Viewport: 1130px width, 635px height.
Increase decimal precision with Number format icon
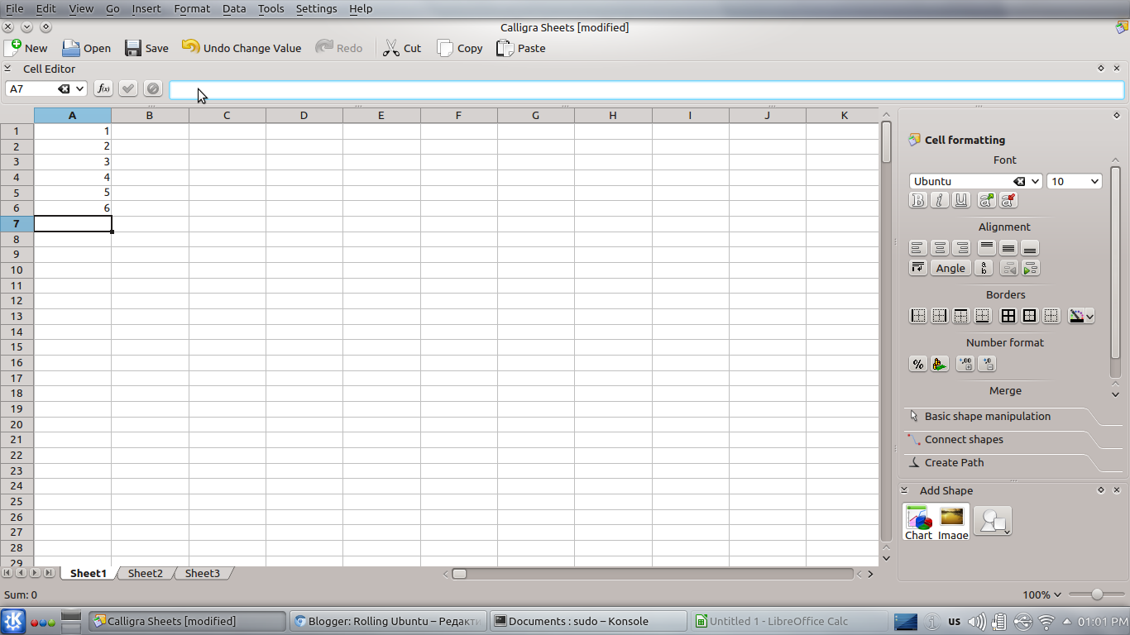tap(965, 363)
